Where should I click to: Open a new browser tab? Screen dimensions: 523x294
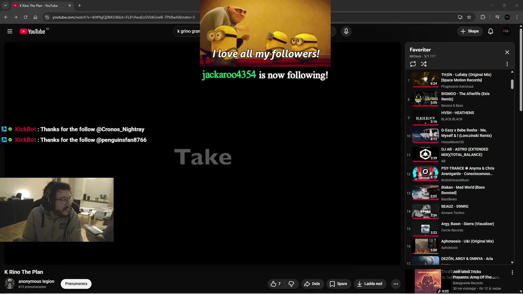[79, 6]
